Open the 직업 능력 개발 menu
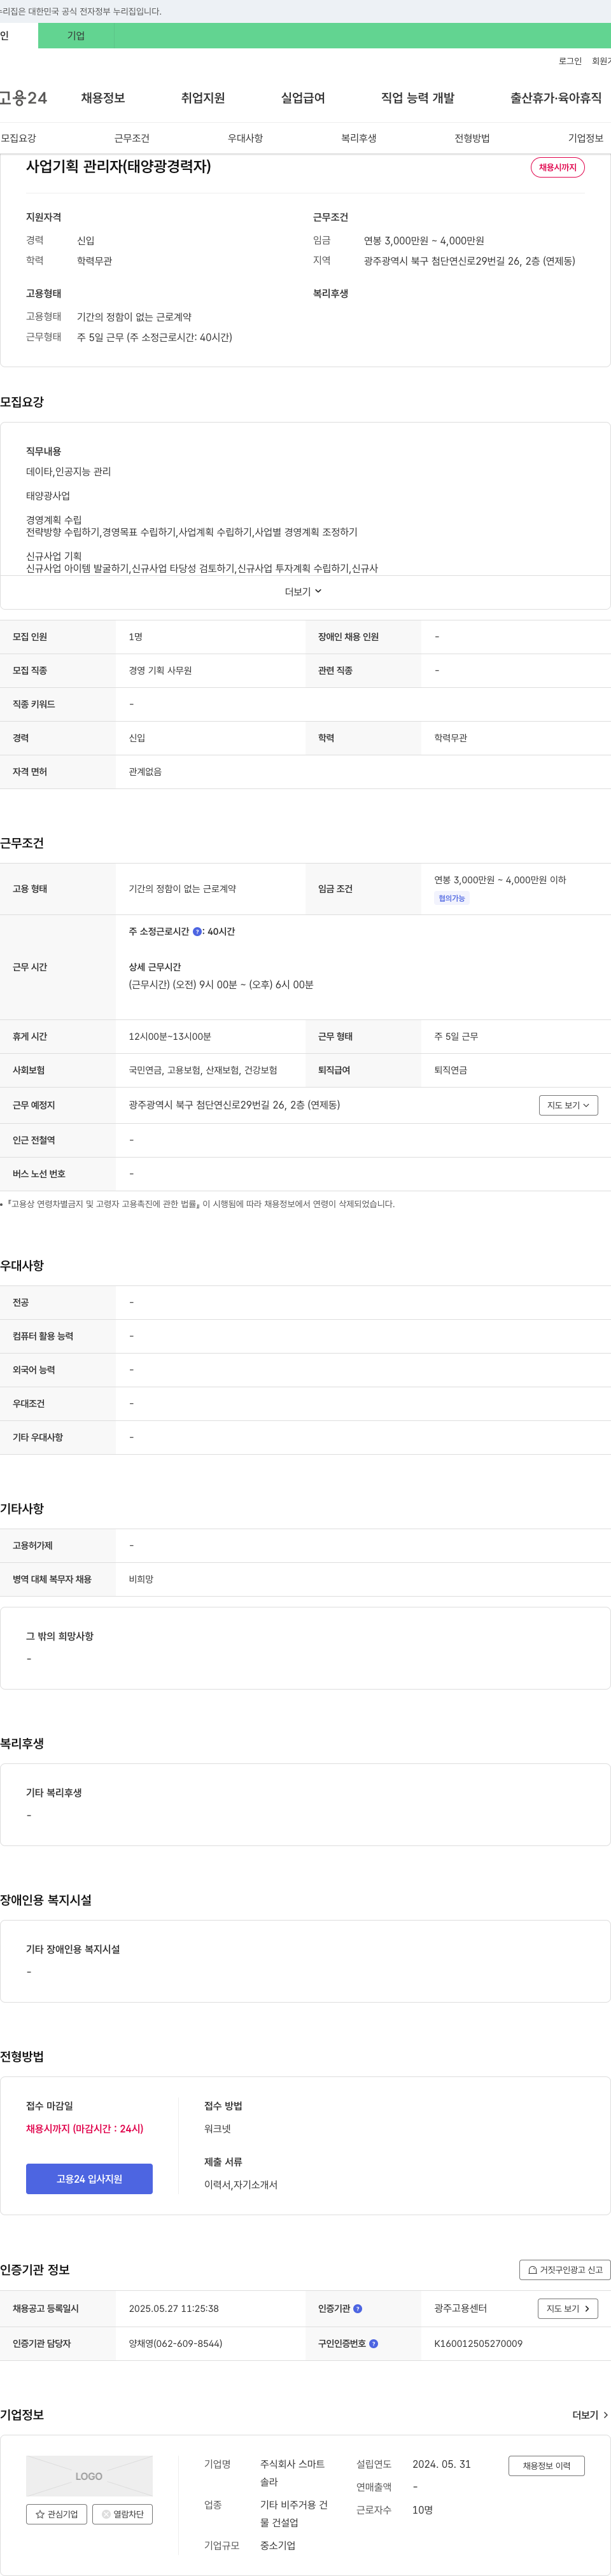611x2576 pixels. tap(418, 98)
